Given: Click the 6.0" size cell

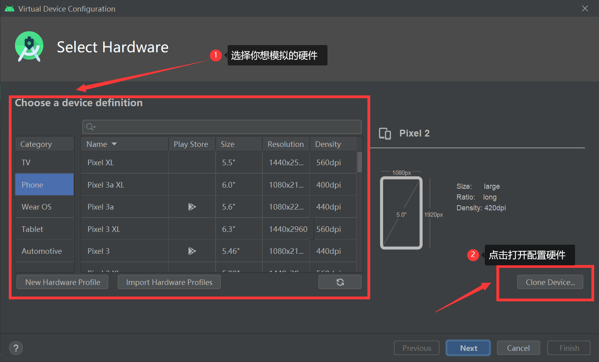Looking at the screenshot, I should 239,184.
